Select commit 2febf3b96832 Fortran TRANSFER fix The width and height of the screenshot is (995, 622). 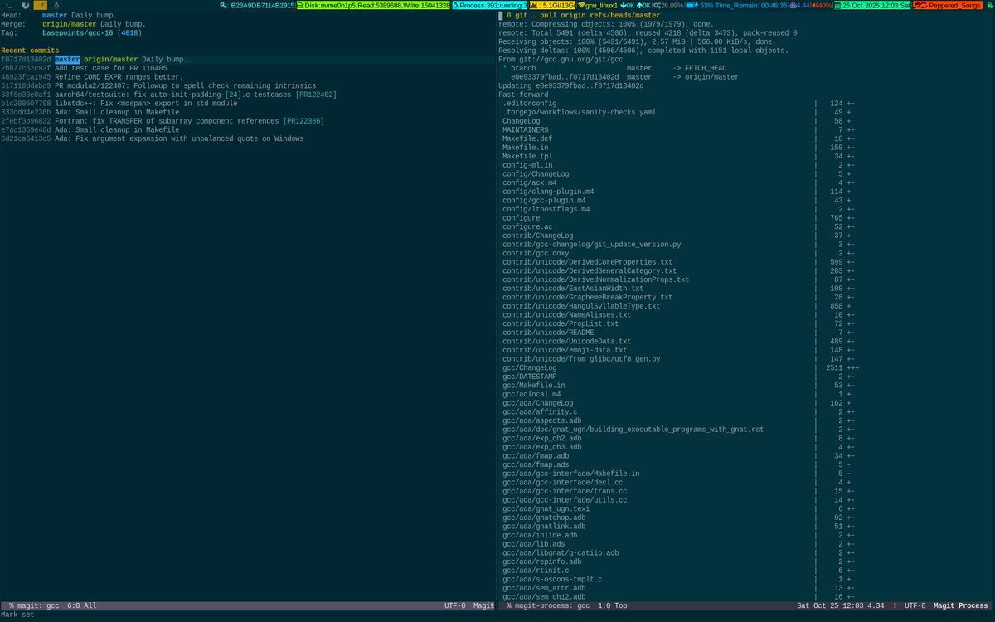249,121
